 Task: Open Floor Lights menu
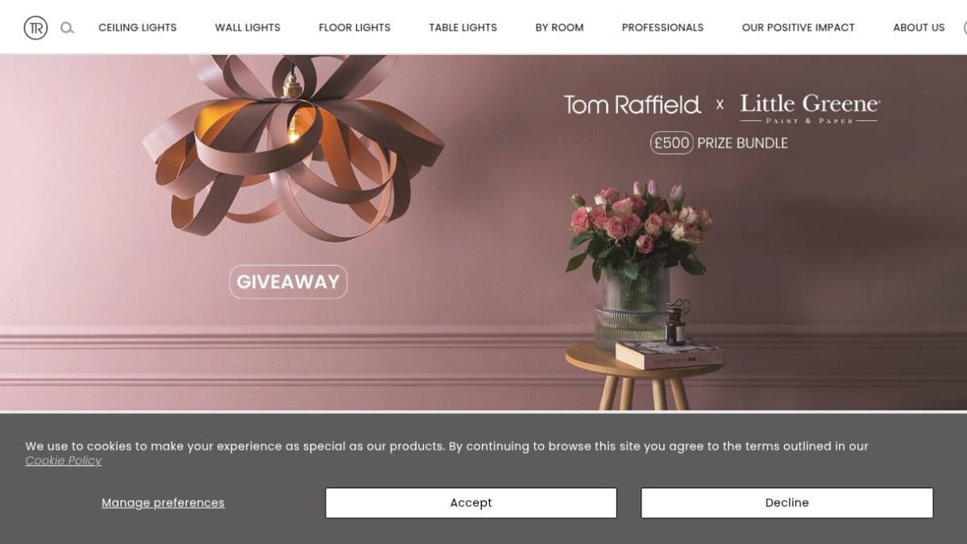(355, 27)
